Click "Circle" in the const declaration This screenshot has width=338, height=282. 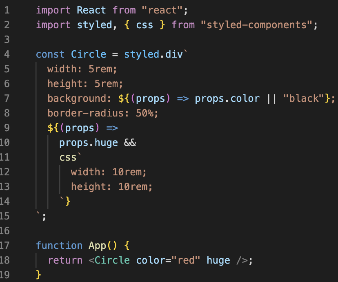[89, 54]
